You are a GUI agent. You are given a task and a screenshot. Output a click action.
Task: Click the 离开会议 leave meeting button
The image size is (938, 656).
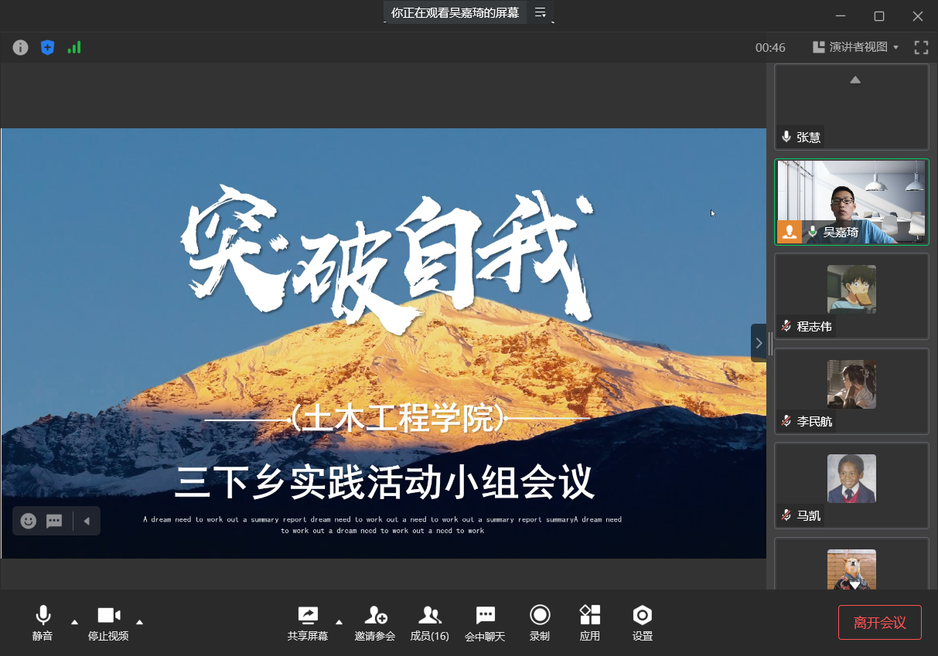879,623
